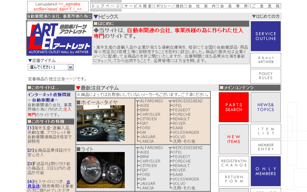307x192 pixels.
Task: Select VOLKSWAGEN under ホイール・タイヤ
Action: (x=185, y=132)
